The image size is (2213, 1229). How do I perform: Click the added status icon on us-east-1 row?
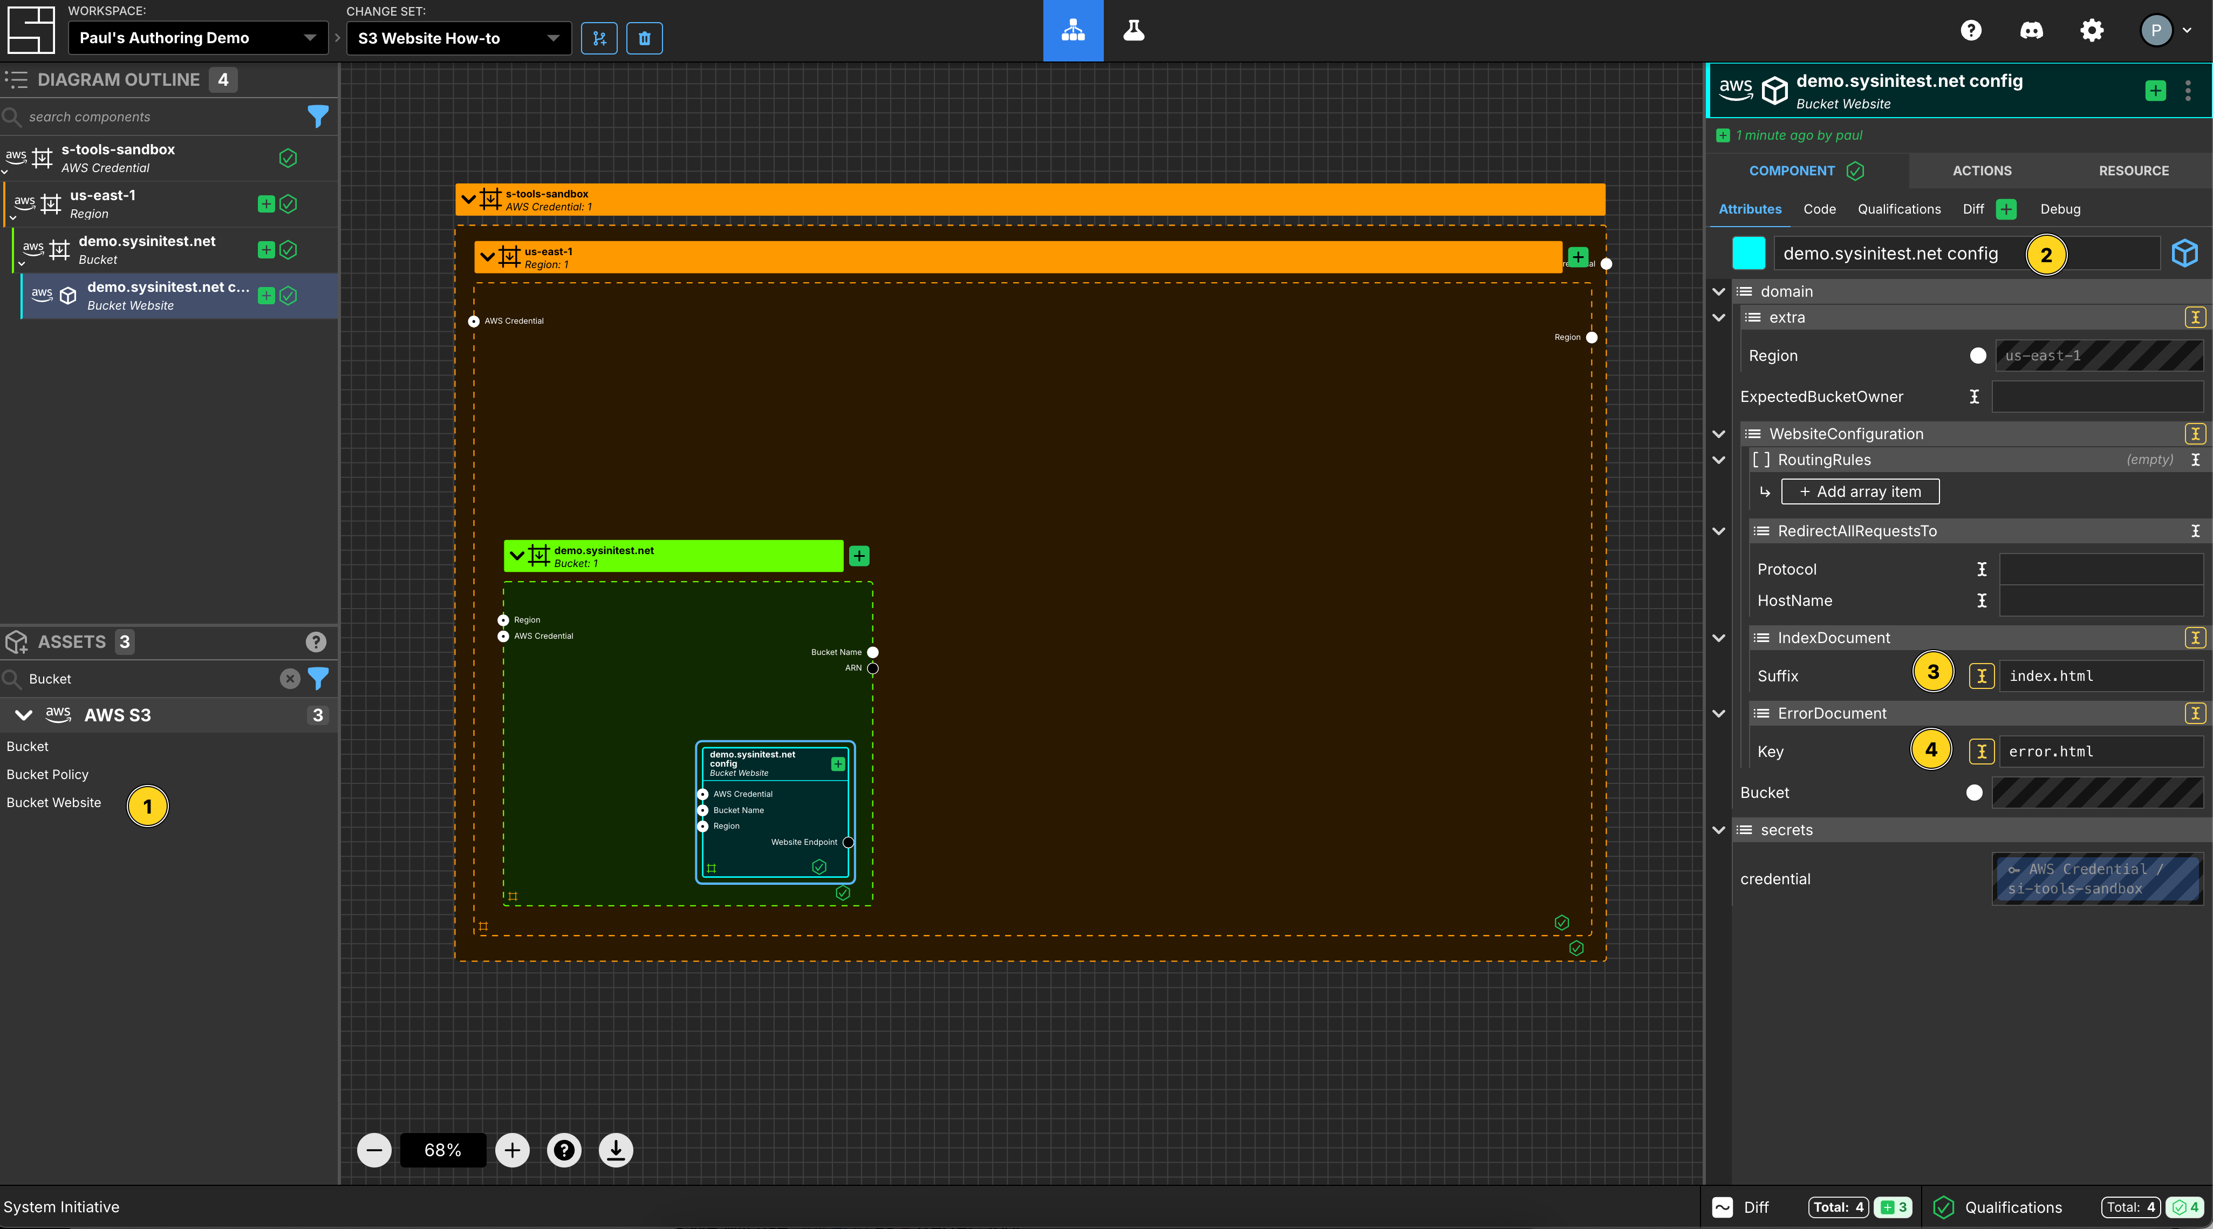coord(267,203)
